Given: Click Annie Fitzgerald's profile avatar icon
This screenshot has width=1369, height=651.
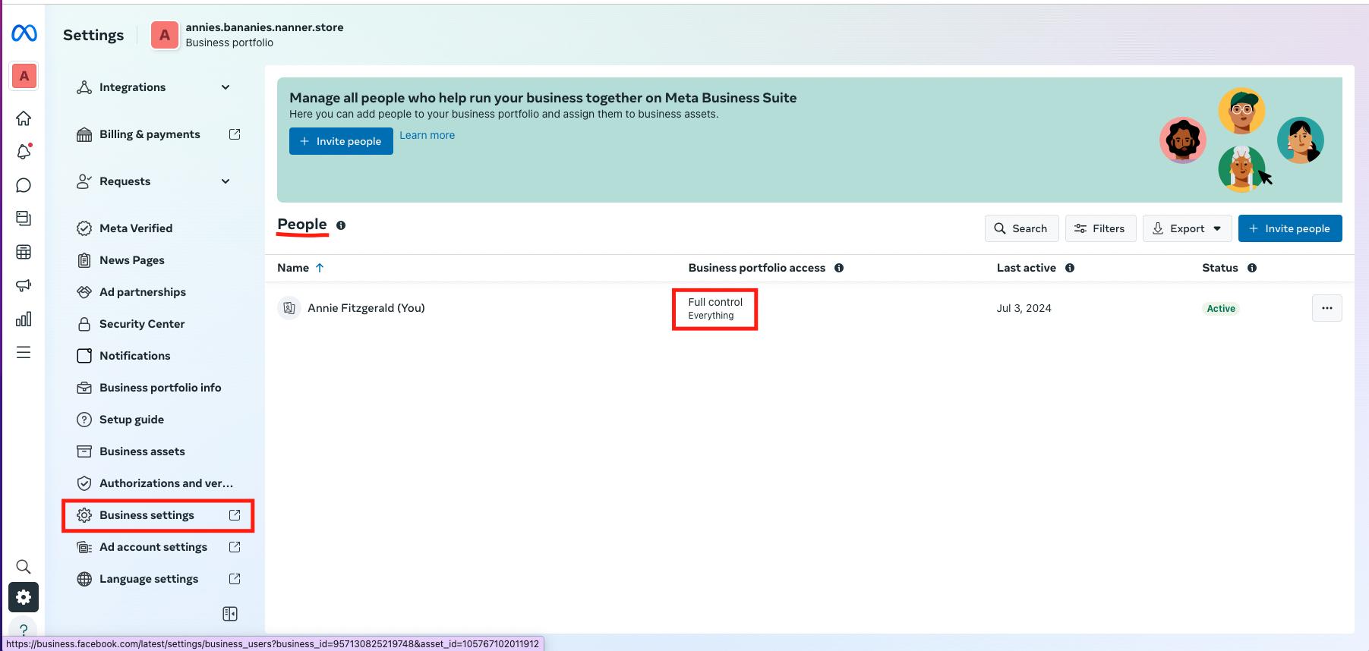Looking at the screenshot, I should click(289, 308).
